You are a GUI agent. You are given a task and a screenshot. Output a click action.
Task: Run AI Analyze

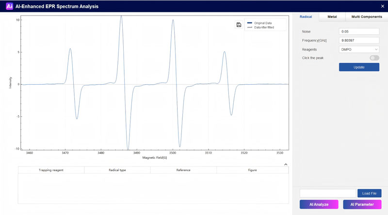click(319, 204)
